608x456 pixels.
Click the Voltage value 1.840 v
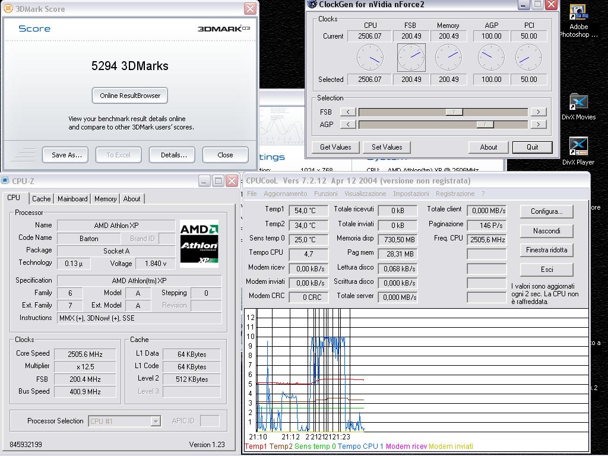[156, 264]
